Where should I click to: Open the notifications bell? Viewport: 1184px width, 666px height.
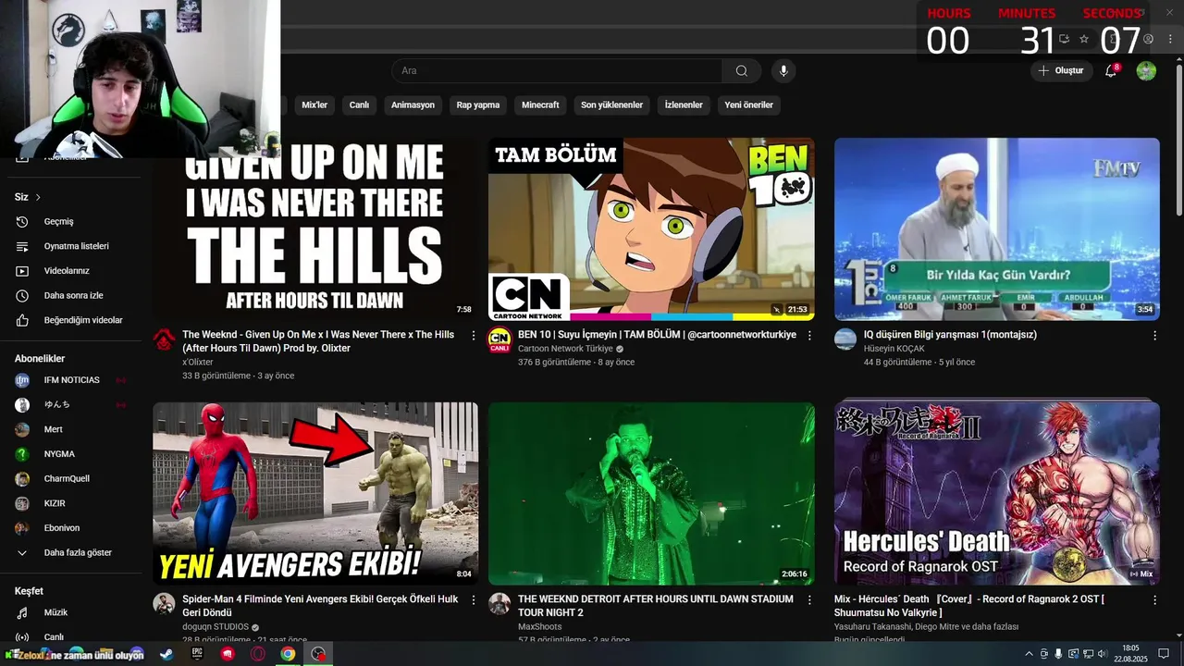[1111, 70]
